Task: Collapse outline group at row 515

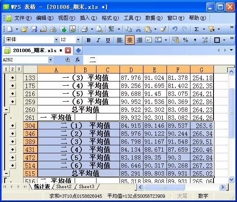Action: pyautogui.click(x=6, y=173)
